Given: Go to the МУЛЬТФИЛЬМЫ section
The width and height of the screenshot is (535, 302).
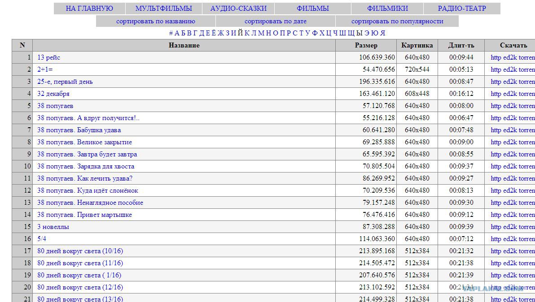Looking at the screenshot, I should click(x=164, y=9).
